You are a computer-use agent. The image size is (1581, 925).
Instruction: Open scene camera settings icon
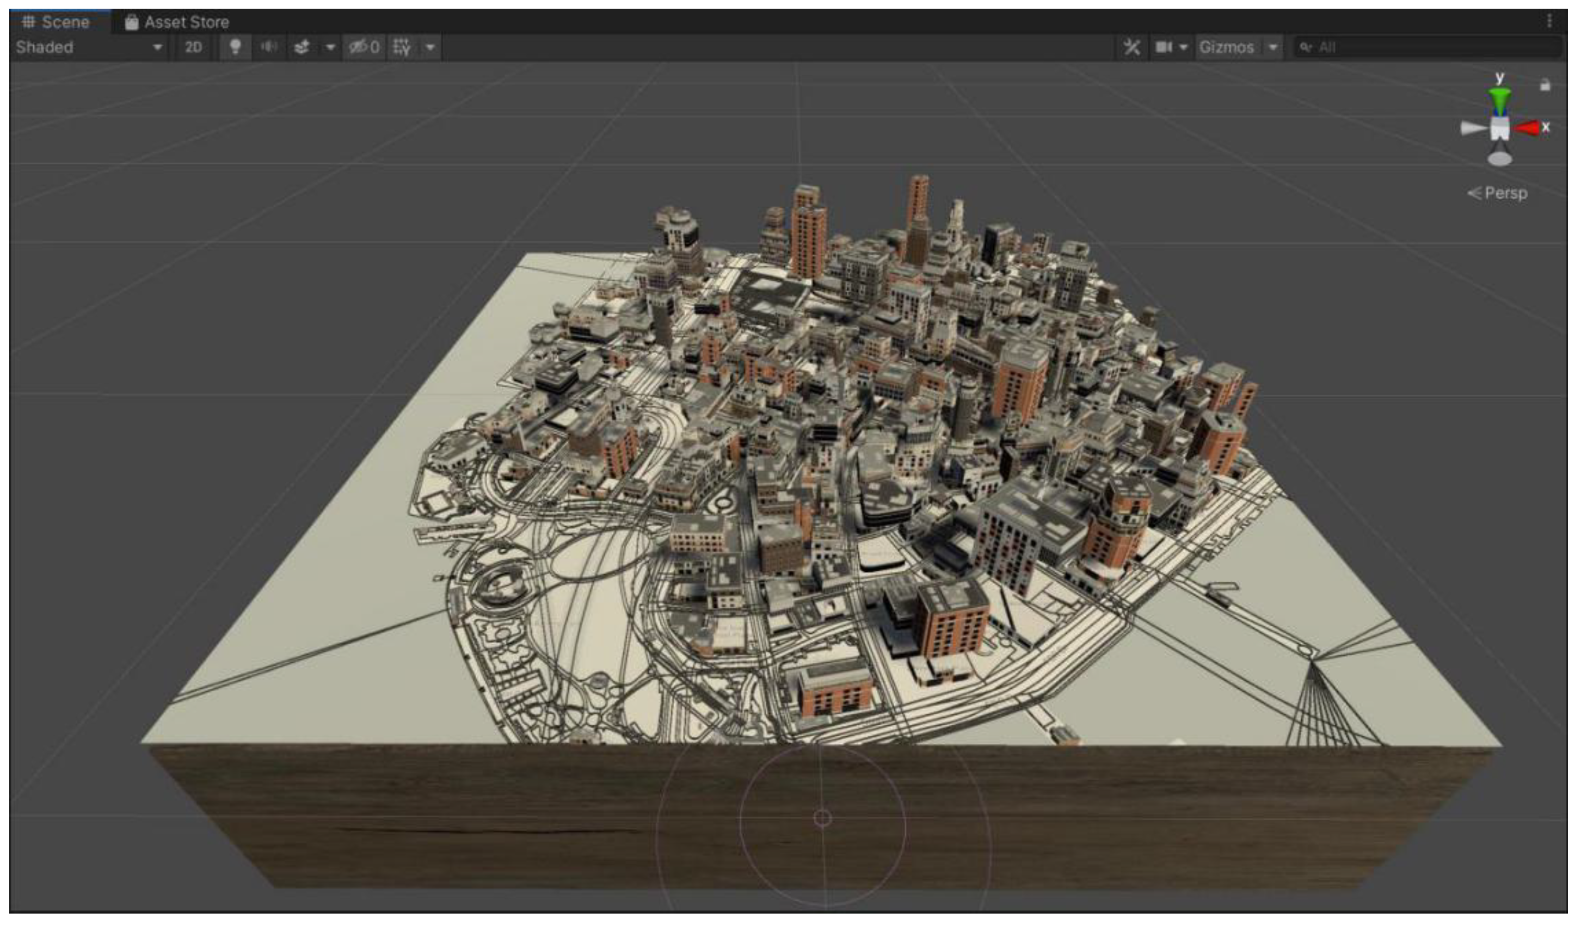click(1164, 47)
